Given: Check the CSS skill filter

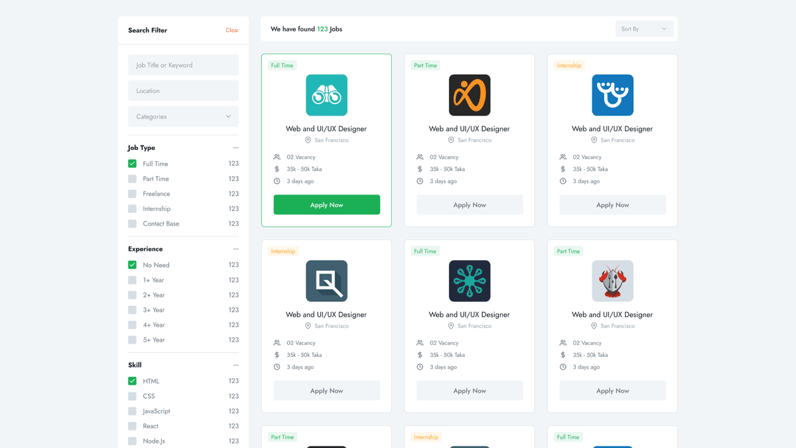Looking at the screenshot, I should (x=131, y=396).
